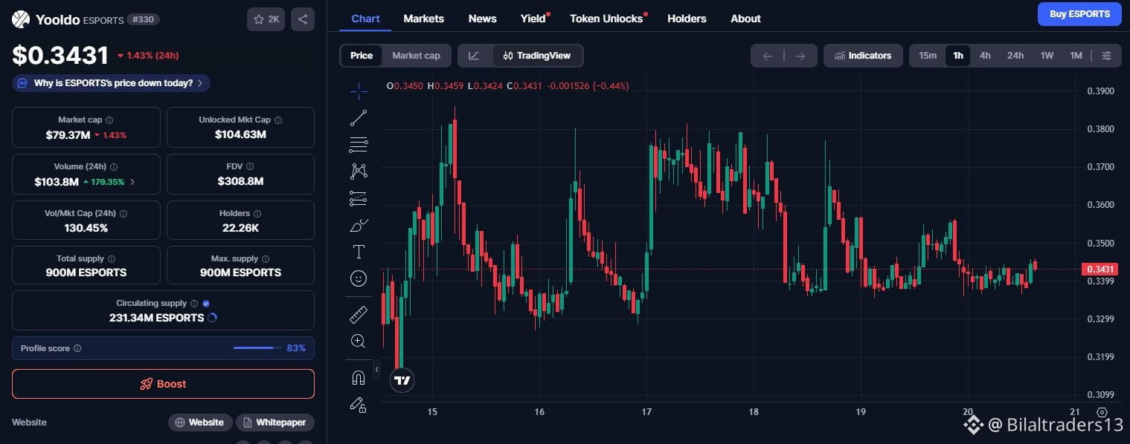Set chart interval to 4h

(985, 56)
